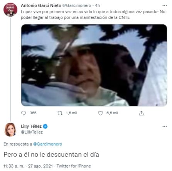The image size is (172, 171).
Task: Click the 1,6 mil retweets count
Action: tap(71, 113)
